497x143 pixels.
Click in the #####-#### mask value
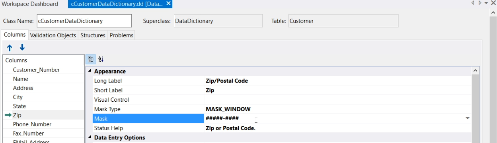[222, 119]
